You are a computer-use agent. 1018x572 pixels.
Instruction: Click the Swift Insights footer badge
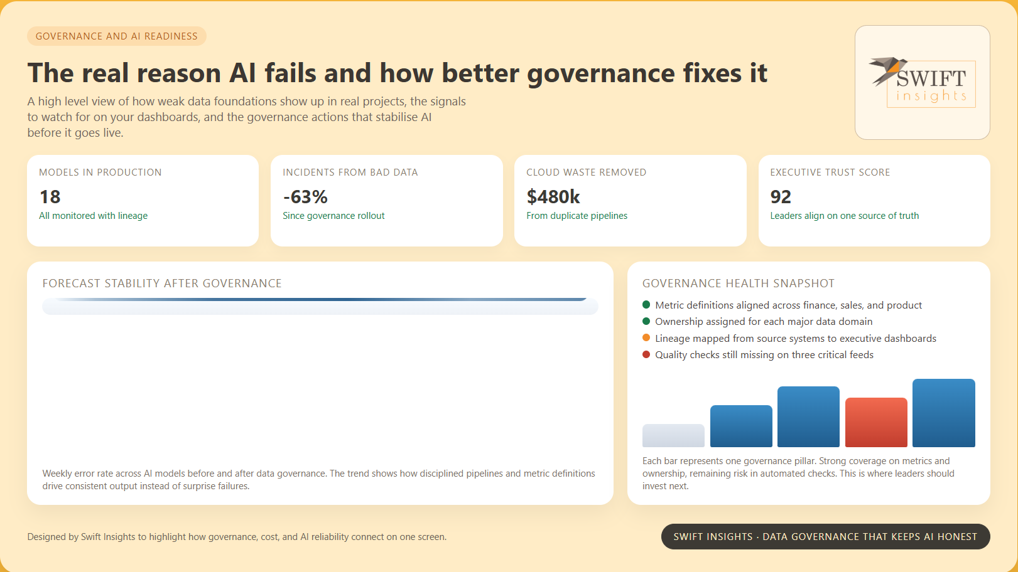(825, 537)
